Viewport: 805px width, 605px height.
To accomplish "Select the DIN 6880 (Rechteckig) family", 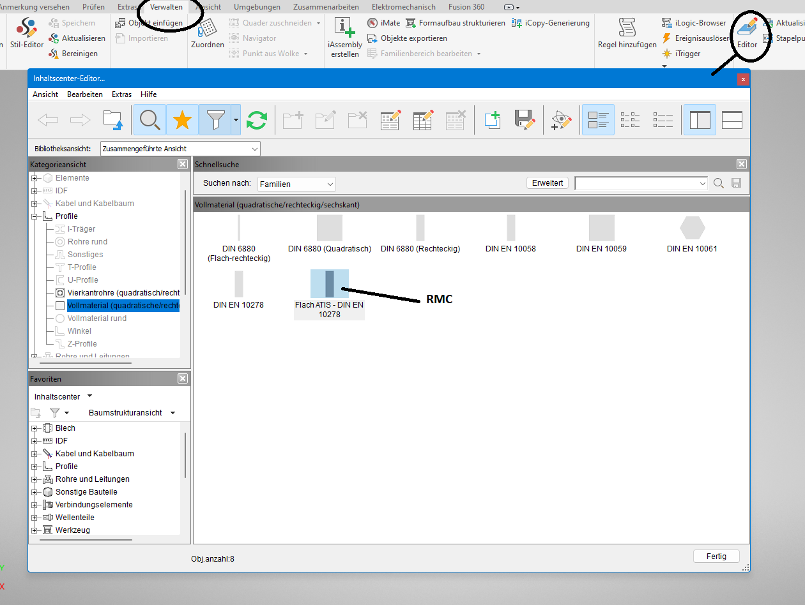I will pyautogui.click(x=420, y=234).
